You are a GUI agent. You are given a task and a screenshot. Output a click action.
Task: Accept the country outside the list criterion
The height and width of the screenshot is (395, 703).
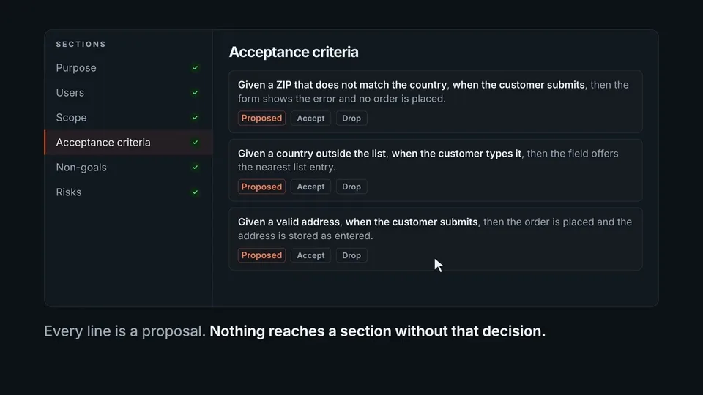coord(310,187)
